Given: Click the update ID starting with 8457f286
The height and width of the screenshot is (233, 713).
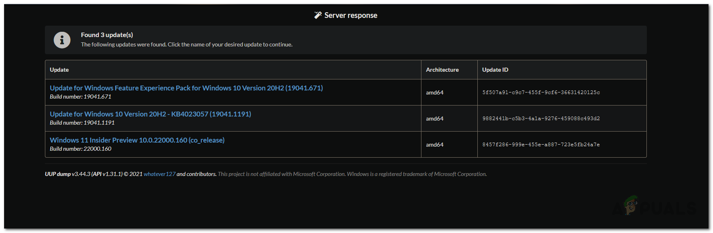Looking at the screenshot, I should pos(541,145).
